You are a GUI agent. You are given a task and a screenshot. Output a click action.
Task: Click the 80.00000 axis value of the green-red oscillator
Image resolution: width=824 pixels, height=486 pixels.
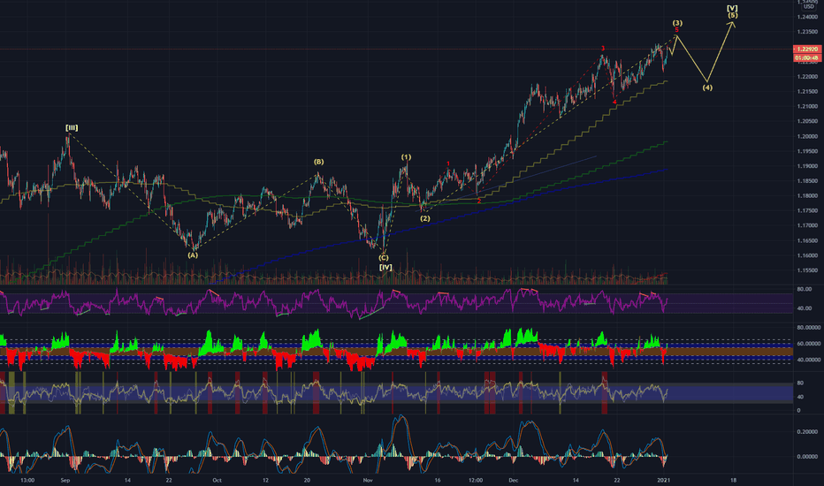tap(809, 327)
